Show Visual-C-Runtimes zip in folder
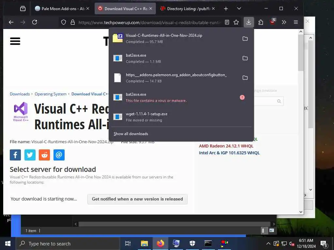Screen dimensions: 334x250 click(245, 39)
